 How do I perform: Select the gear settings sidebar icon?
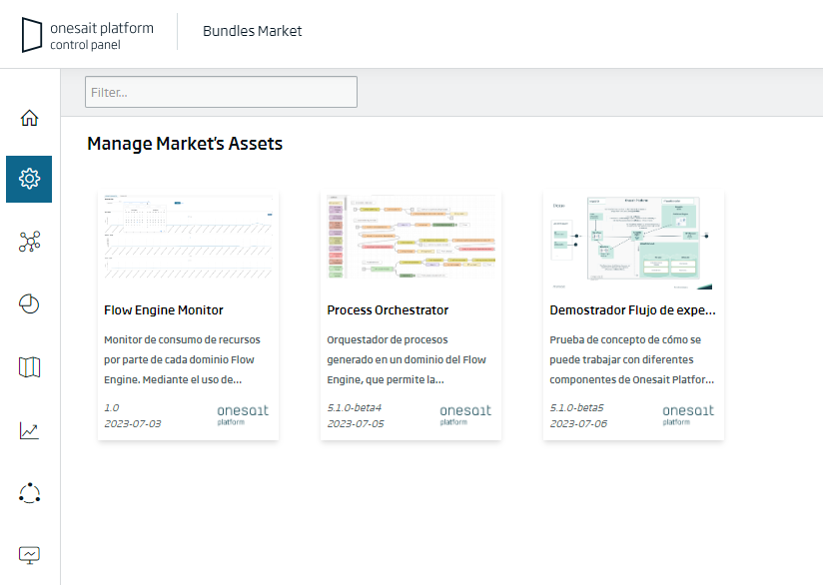29,179
